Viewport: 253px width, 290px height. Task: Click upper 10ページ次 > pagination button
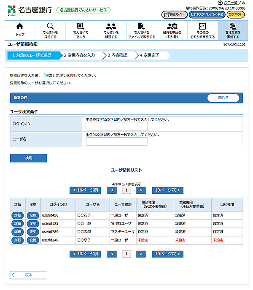pyautogui.click(x=167, y=190)
